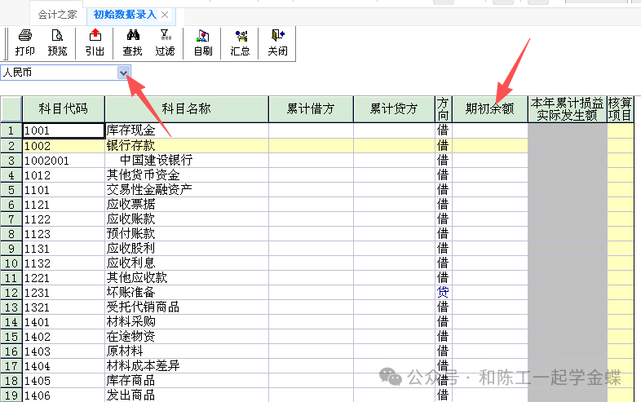The image size is (641, 402).
Task: Click the 自刷 (Refresh) toolbar icon
Action: click(203, 42)
